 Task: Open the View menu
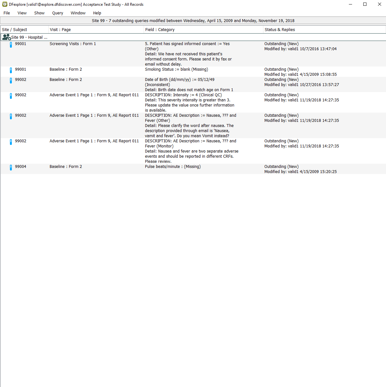[x=22, y=13]
